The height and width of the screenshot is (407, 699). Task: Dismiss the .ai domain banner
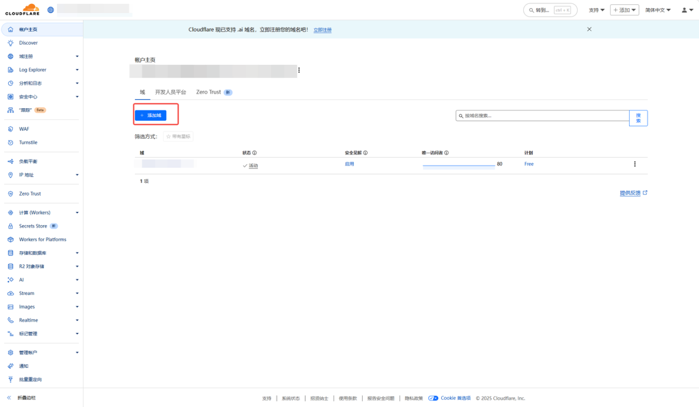589,30
